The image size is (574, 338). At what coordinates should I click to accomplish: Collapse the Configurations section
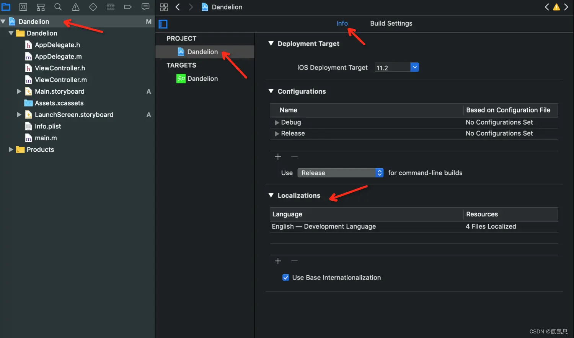tap(271, 91)
